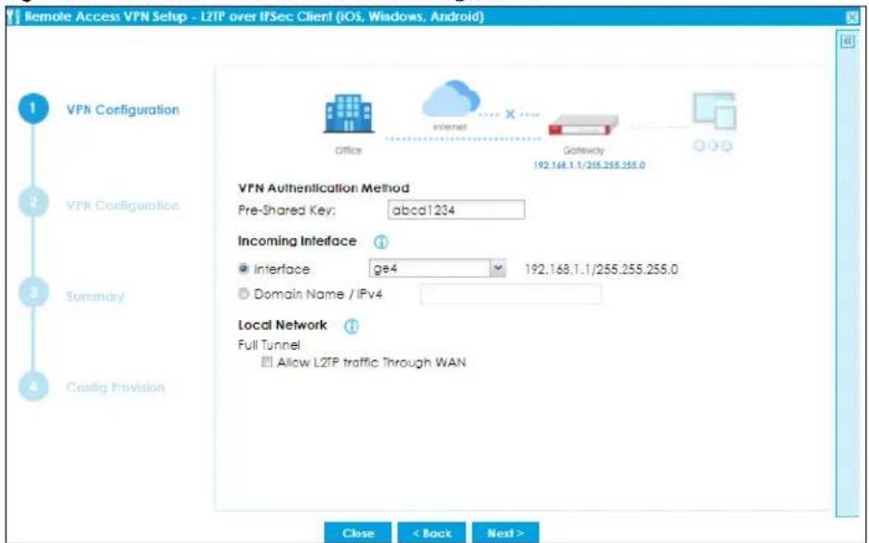
Task: Click the Gateway router icon
Action: click(x=583, y=126)
